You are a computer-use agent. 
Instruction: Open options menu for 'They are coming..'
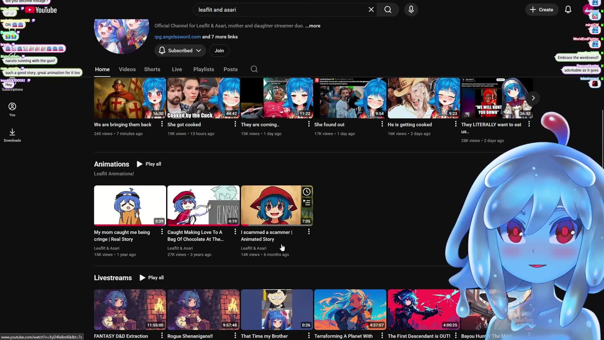point(309,124)
